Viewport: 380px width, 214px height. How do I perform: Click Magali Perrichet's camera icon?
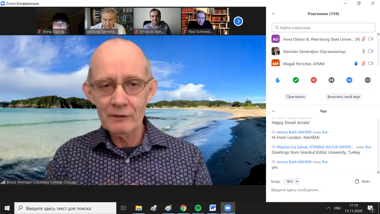tap(371, 63)
